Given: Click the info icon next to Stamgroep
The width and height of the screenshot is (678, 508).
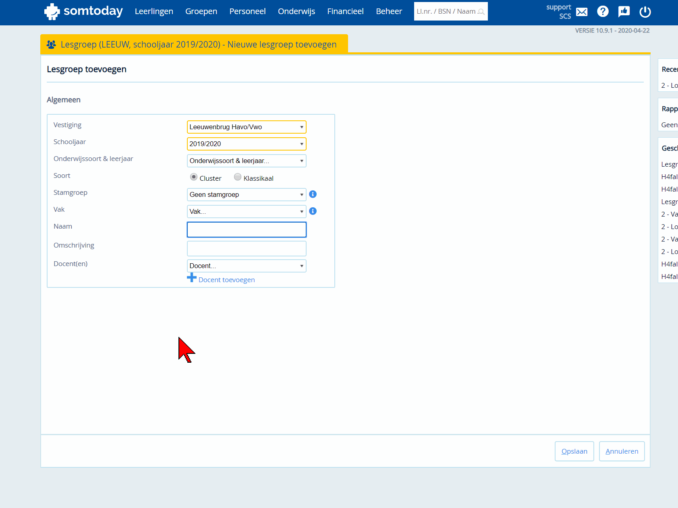Looking at the screenshot, I should point(313,194).
